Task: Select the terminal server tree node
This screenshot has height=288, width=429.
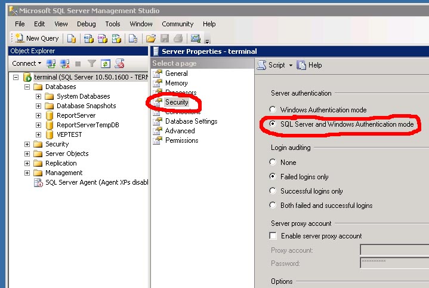Action: tap(91, 77)
